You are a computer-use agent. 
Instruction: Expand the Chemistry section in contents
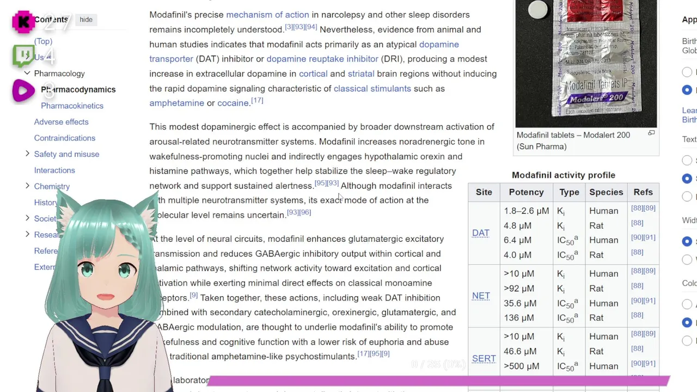coord(27,186)
